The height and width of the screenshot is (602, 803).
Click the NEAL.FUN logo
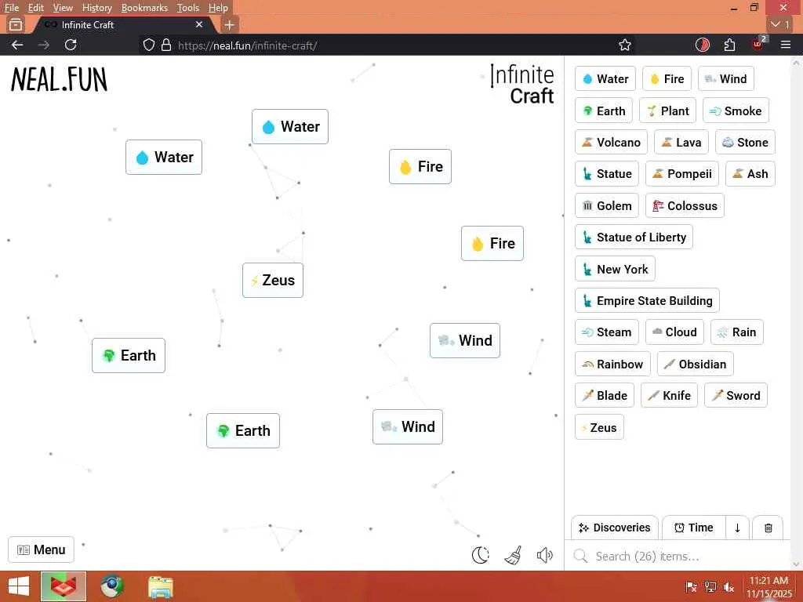click(x=60, y=80)
